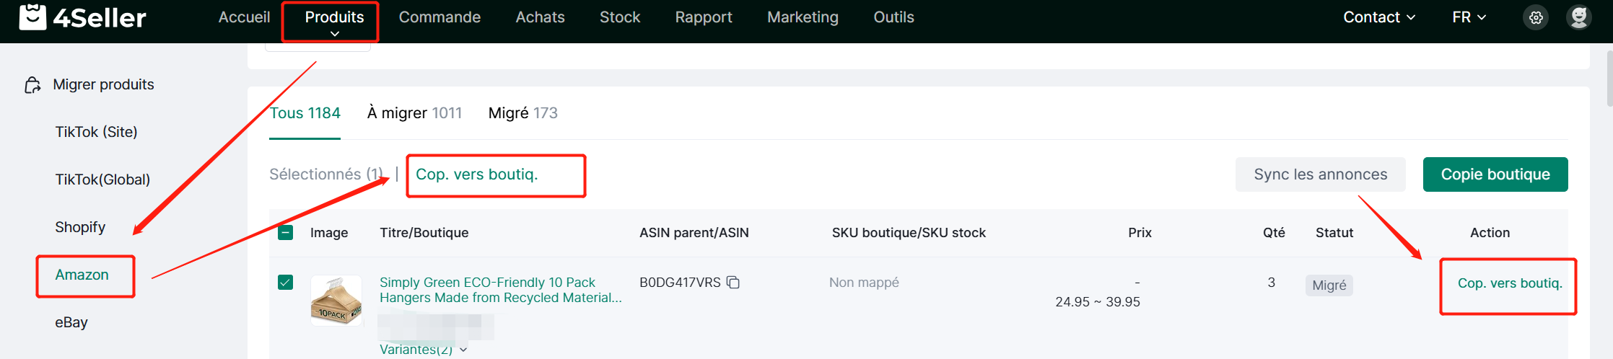Click the hangers product thumbnail
1613x359 pixels.
(x=336, y=300)
